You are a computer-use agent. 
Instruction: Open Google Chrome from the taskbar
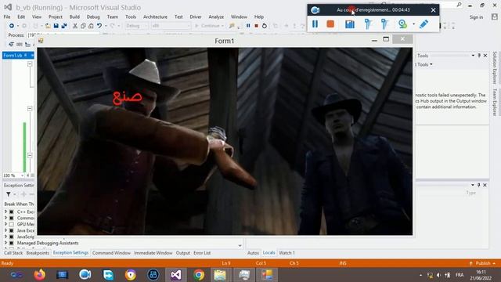[x=199, y=275]
